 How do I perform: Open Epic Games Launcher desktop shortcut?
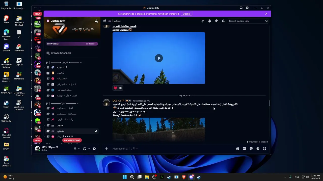pyautogui.click(x=19, y=105)
